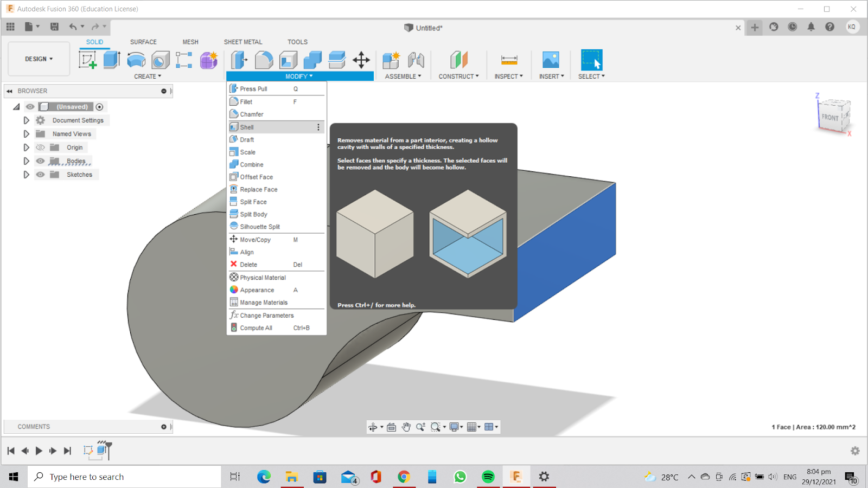
Task: Expand the Sketches node
Action: [x=26, y=175]
